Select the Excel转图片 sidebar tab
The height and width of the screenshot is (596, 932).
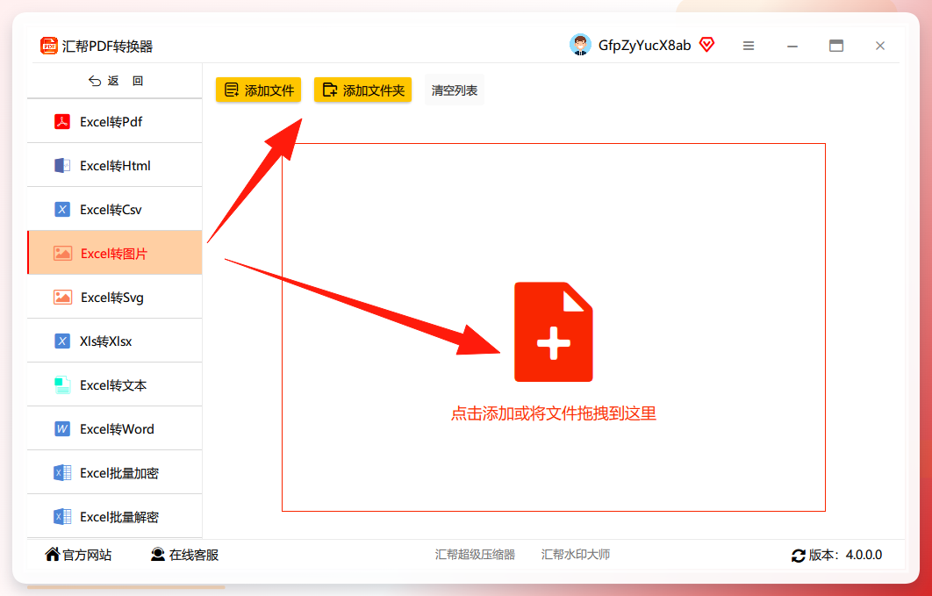click(115, 253)
